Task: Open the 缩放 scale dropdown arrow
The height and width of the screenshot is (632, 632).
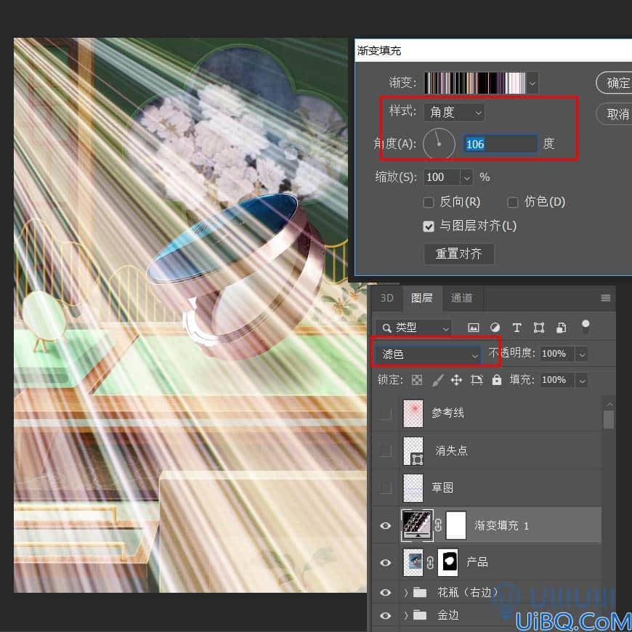Action: pyautogui.click(x=466, y=178)
